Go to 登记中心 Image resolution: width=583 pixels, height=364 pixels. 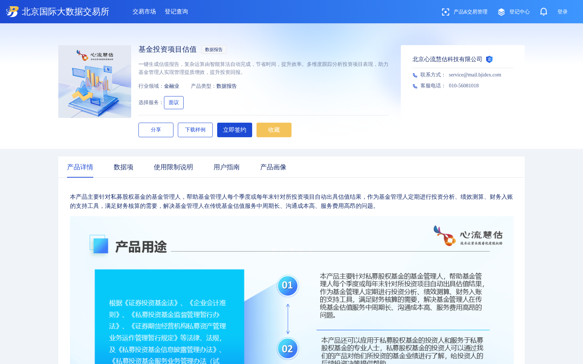pyautogui.click(x=520, y=12)
